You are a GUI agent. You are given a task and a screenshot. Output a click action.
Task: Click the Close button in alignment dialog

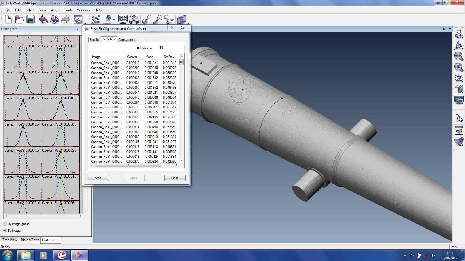click(175, 178)
